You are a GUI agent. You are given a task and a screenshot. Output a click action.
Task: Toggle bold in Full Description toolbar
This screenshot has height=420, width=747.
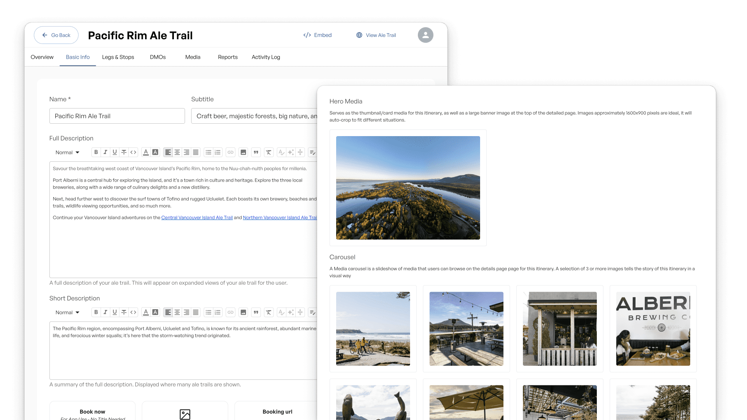click(96, 152)
